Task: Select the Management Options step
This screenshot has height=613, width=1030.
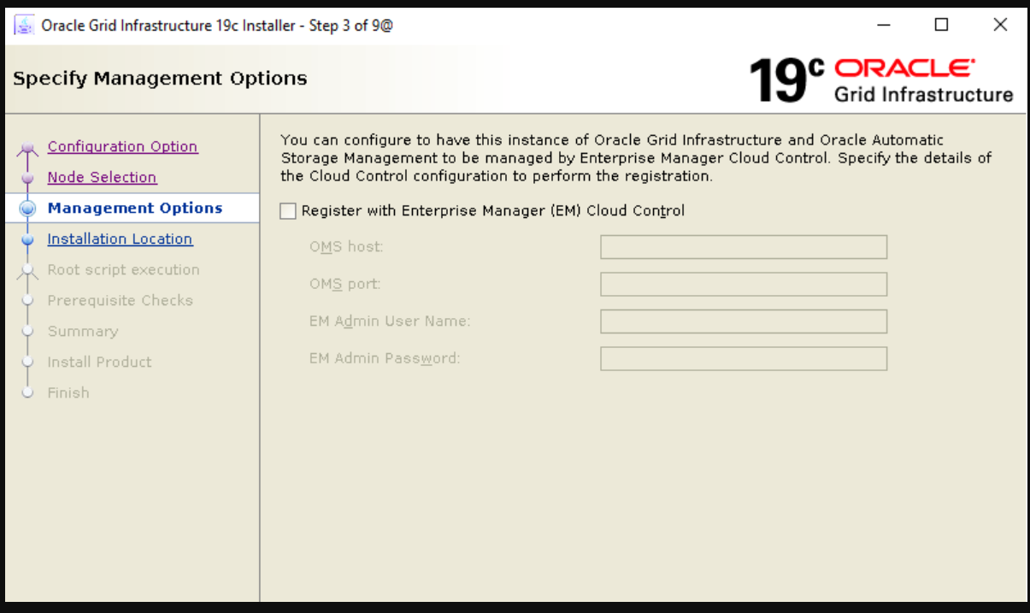Action: (x=135, y=208)
